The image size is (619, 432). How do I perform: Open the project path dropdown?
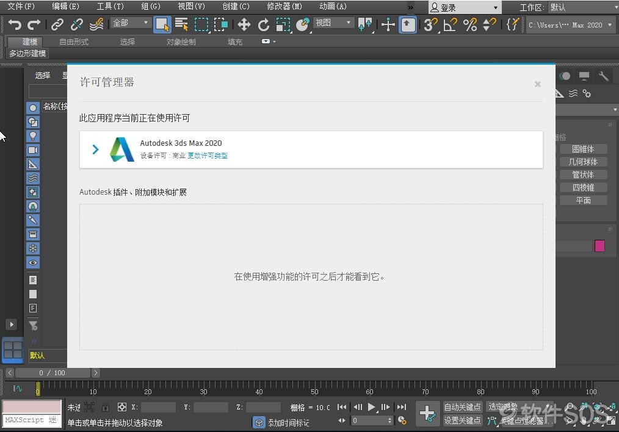click(x=570, y=25)
